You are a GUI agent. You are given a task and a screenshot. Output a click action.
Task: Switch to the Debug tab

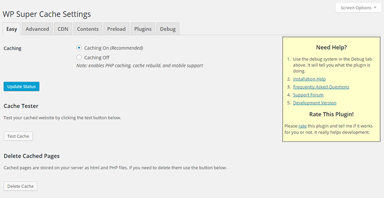168,29
